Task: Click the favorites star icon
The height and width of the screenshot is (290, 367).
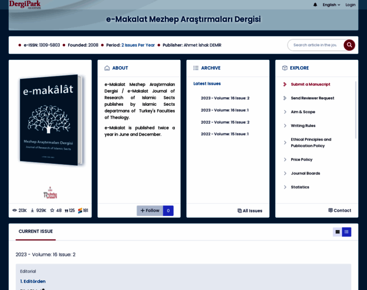Action: click(x=52, y=211)
